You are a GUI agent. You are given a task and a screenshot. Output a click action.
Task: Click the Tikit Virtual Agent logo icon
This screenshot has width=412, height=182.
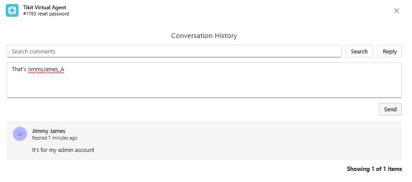click(12, 10)
